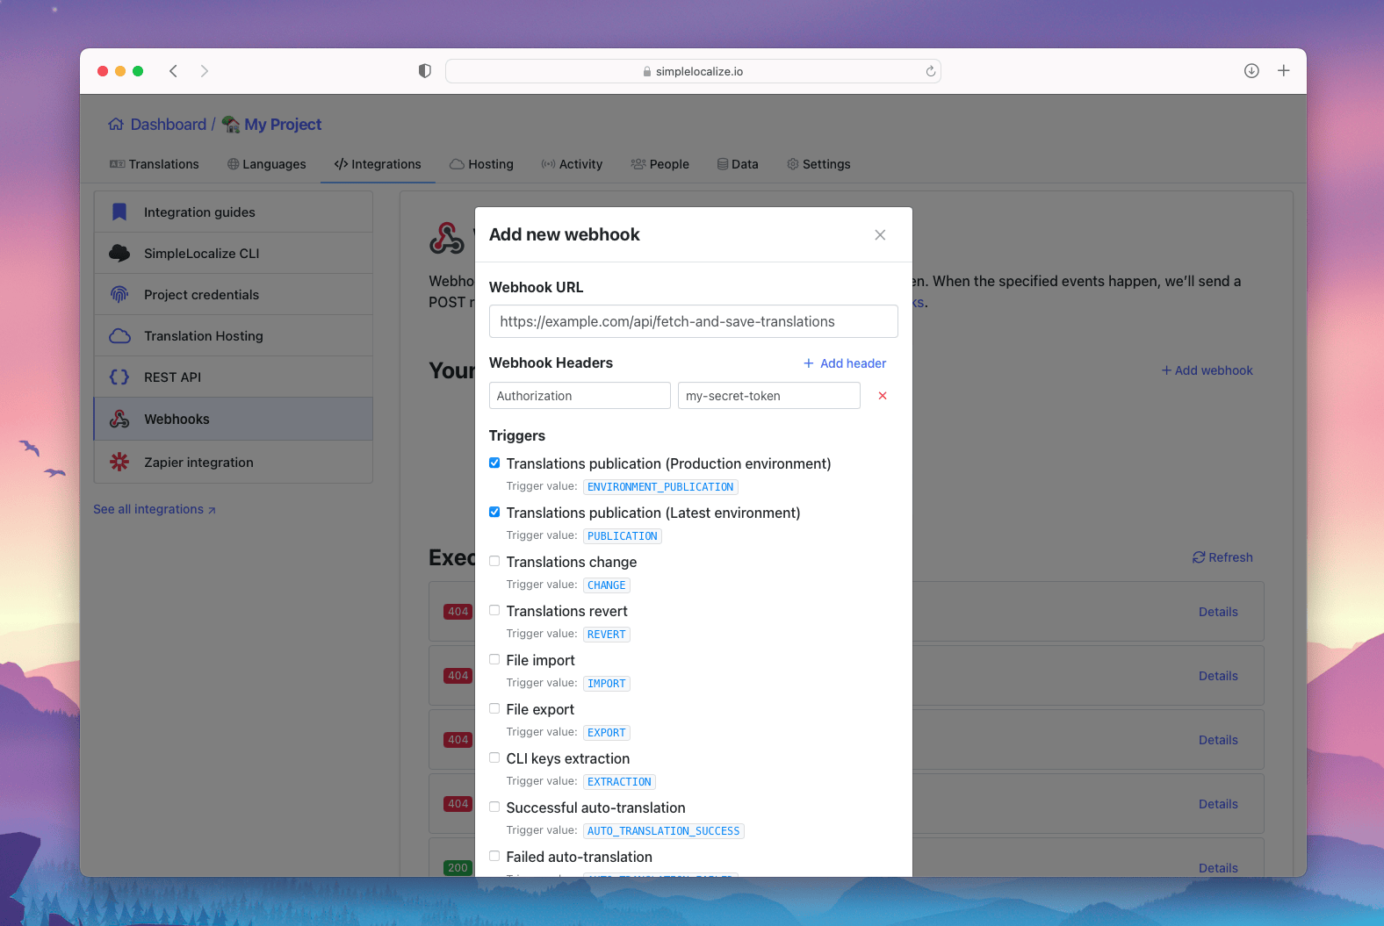The height and width of the screenshot is (926, 1384).
Task: Click the Zapier integration asterisk icon
Action: (x=119, y=463)
